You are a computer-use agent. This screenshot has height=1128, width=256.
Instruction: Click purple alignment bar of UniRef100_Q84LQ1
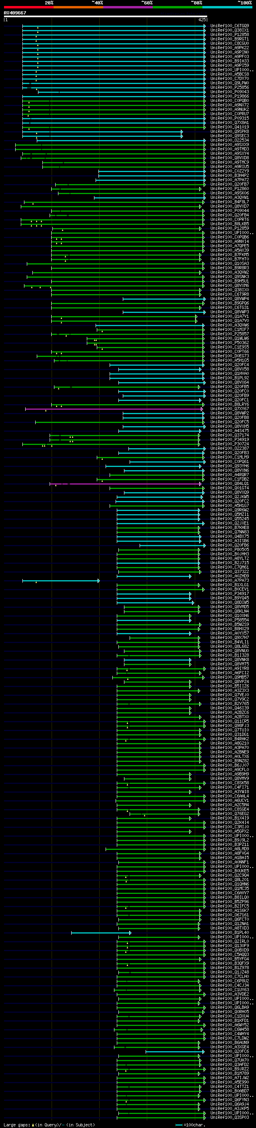126,484
